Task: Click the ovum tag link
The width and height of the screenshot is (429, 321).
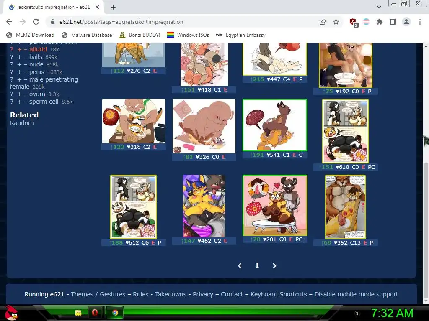Action: (x=37, y=94)
